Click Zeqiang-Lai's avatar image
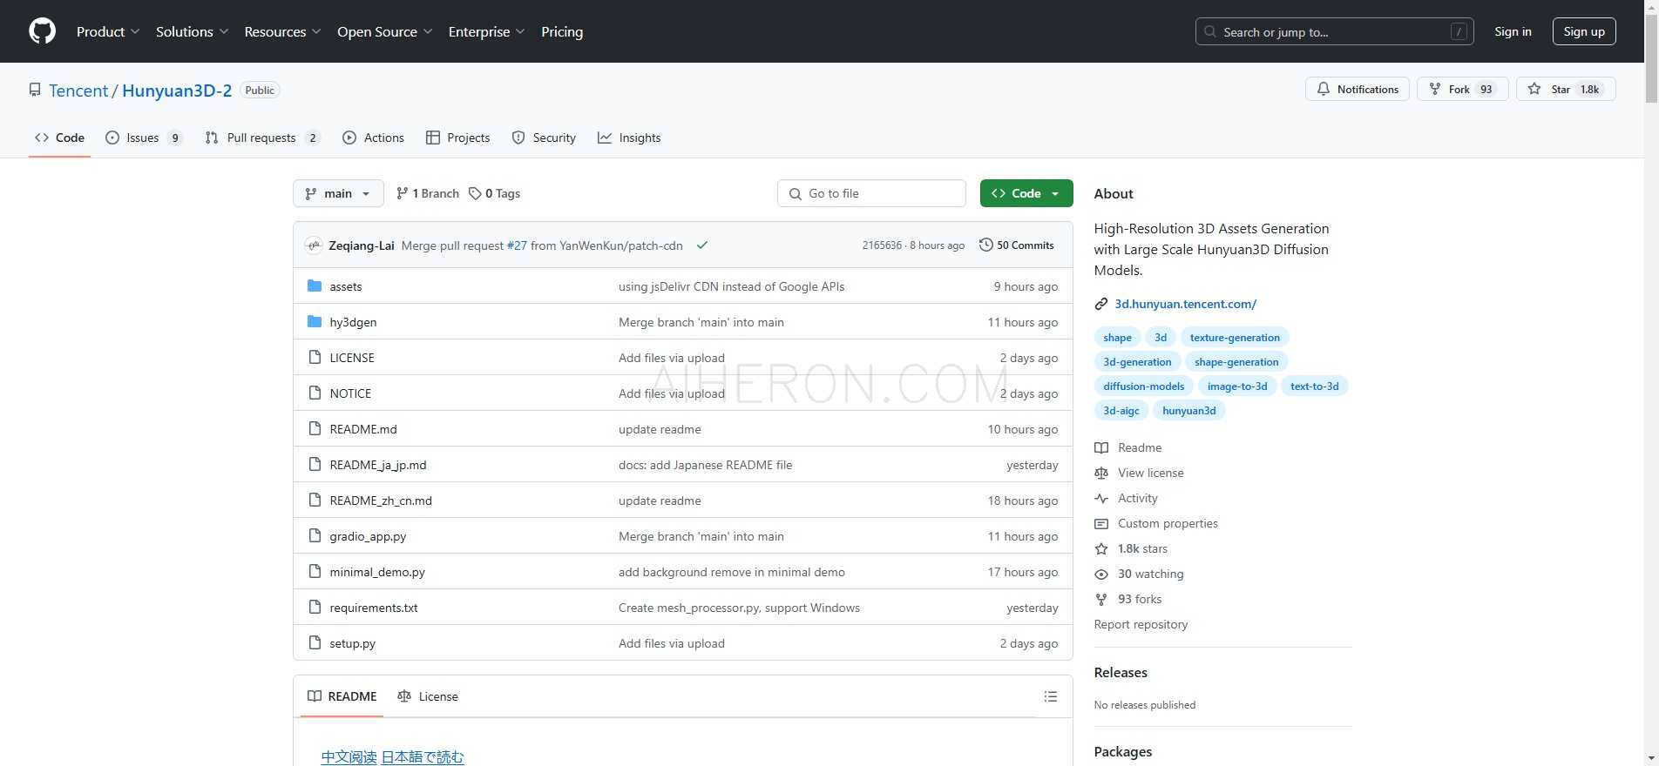This screenshot has width=1659, height=766. (314, 245)
